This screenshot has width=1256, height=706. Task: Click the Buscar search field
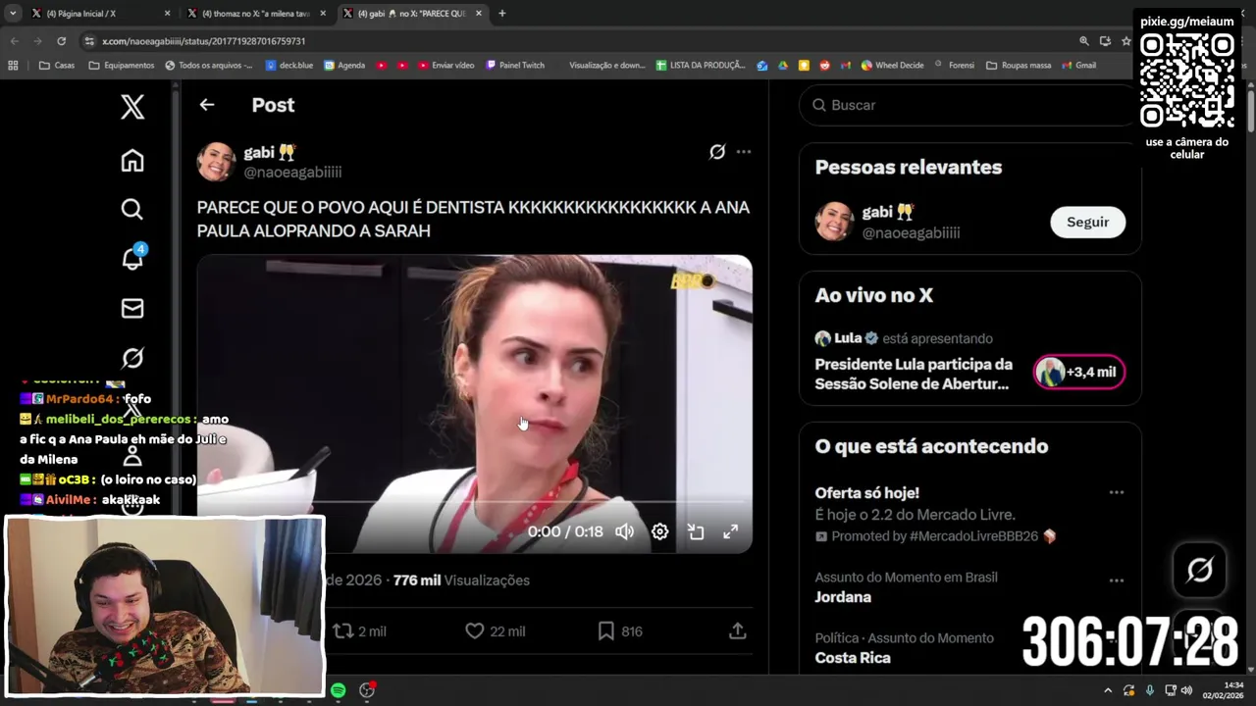(x=969, y=105)
